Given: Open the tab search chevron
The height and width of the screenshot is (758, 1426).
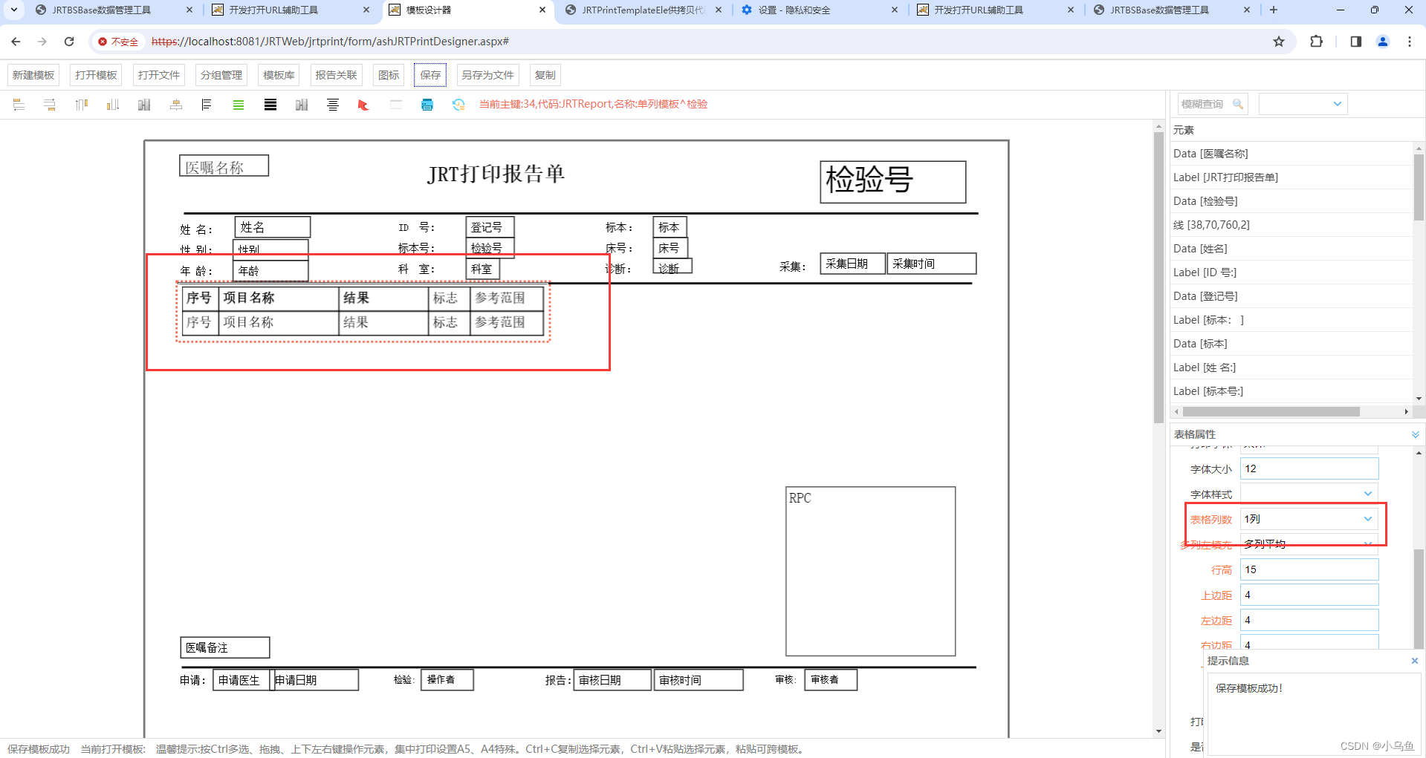Looking at the screenshot, I should 13,10.
